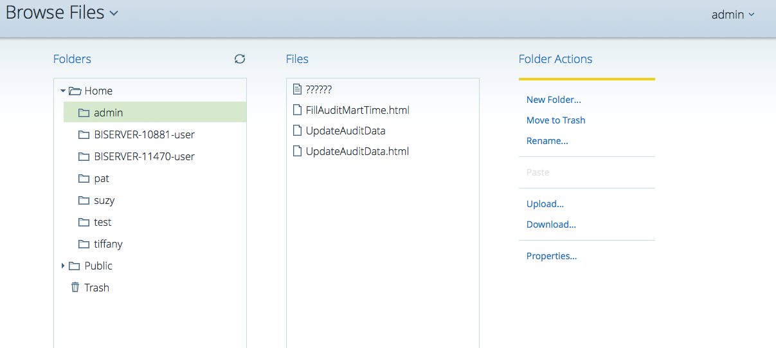This screenshot has height=348, width=776.
Task: Select the UpdateAuditData file name
Action: pos(346,131)
